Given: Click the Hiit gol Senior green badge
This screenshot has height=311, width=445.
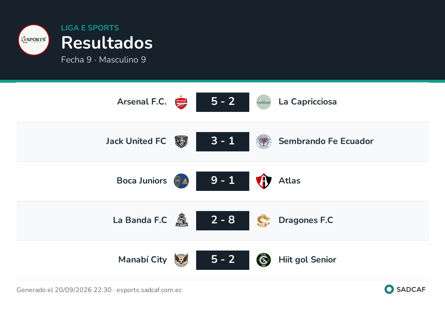Looking at the screenshot, I should coord(264,260).
